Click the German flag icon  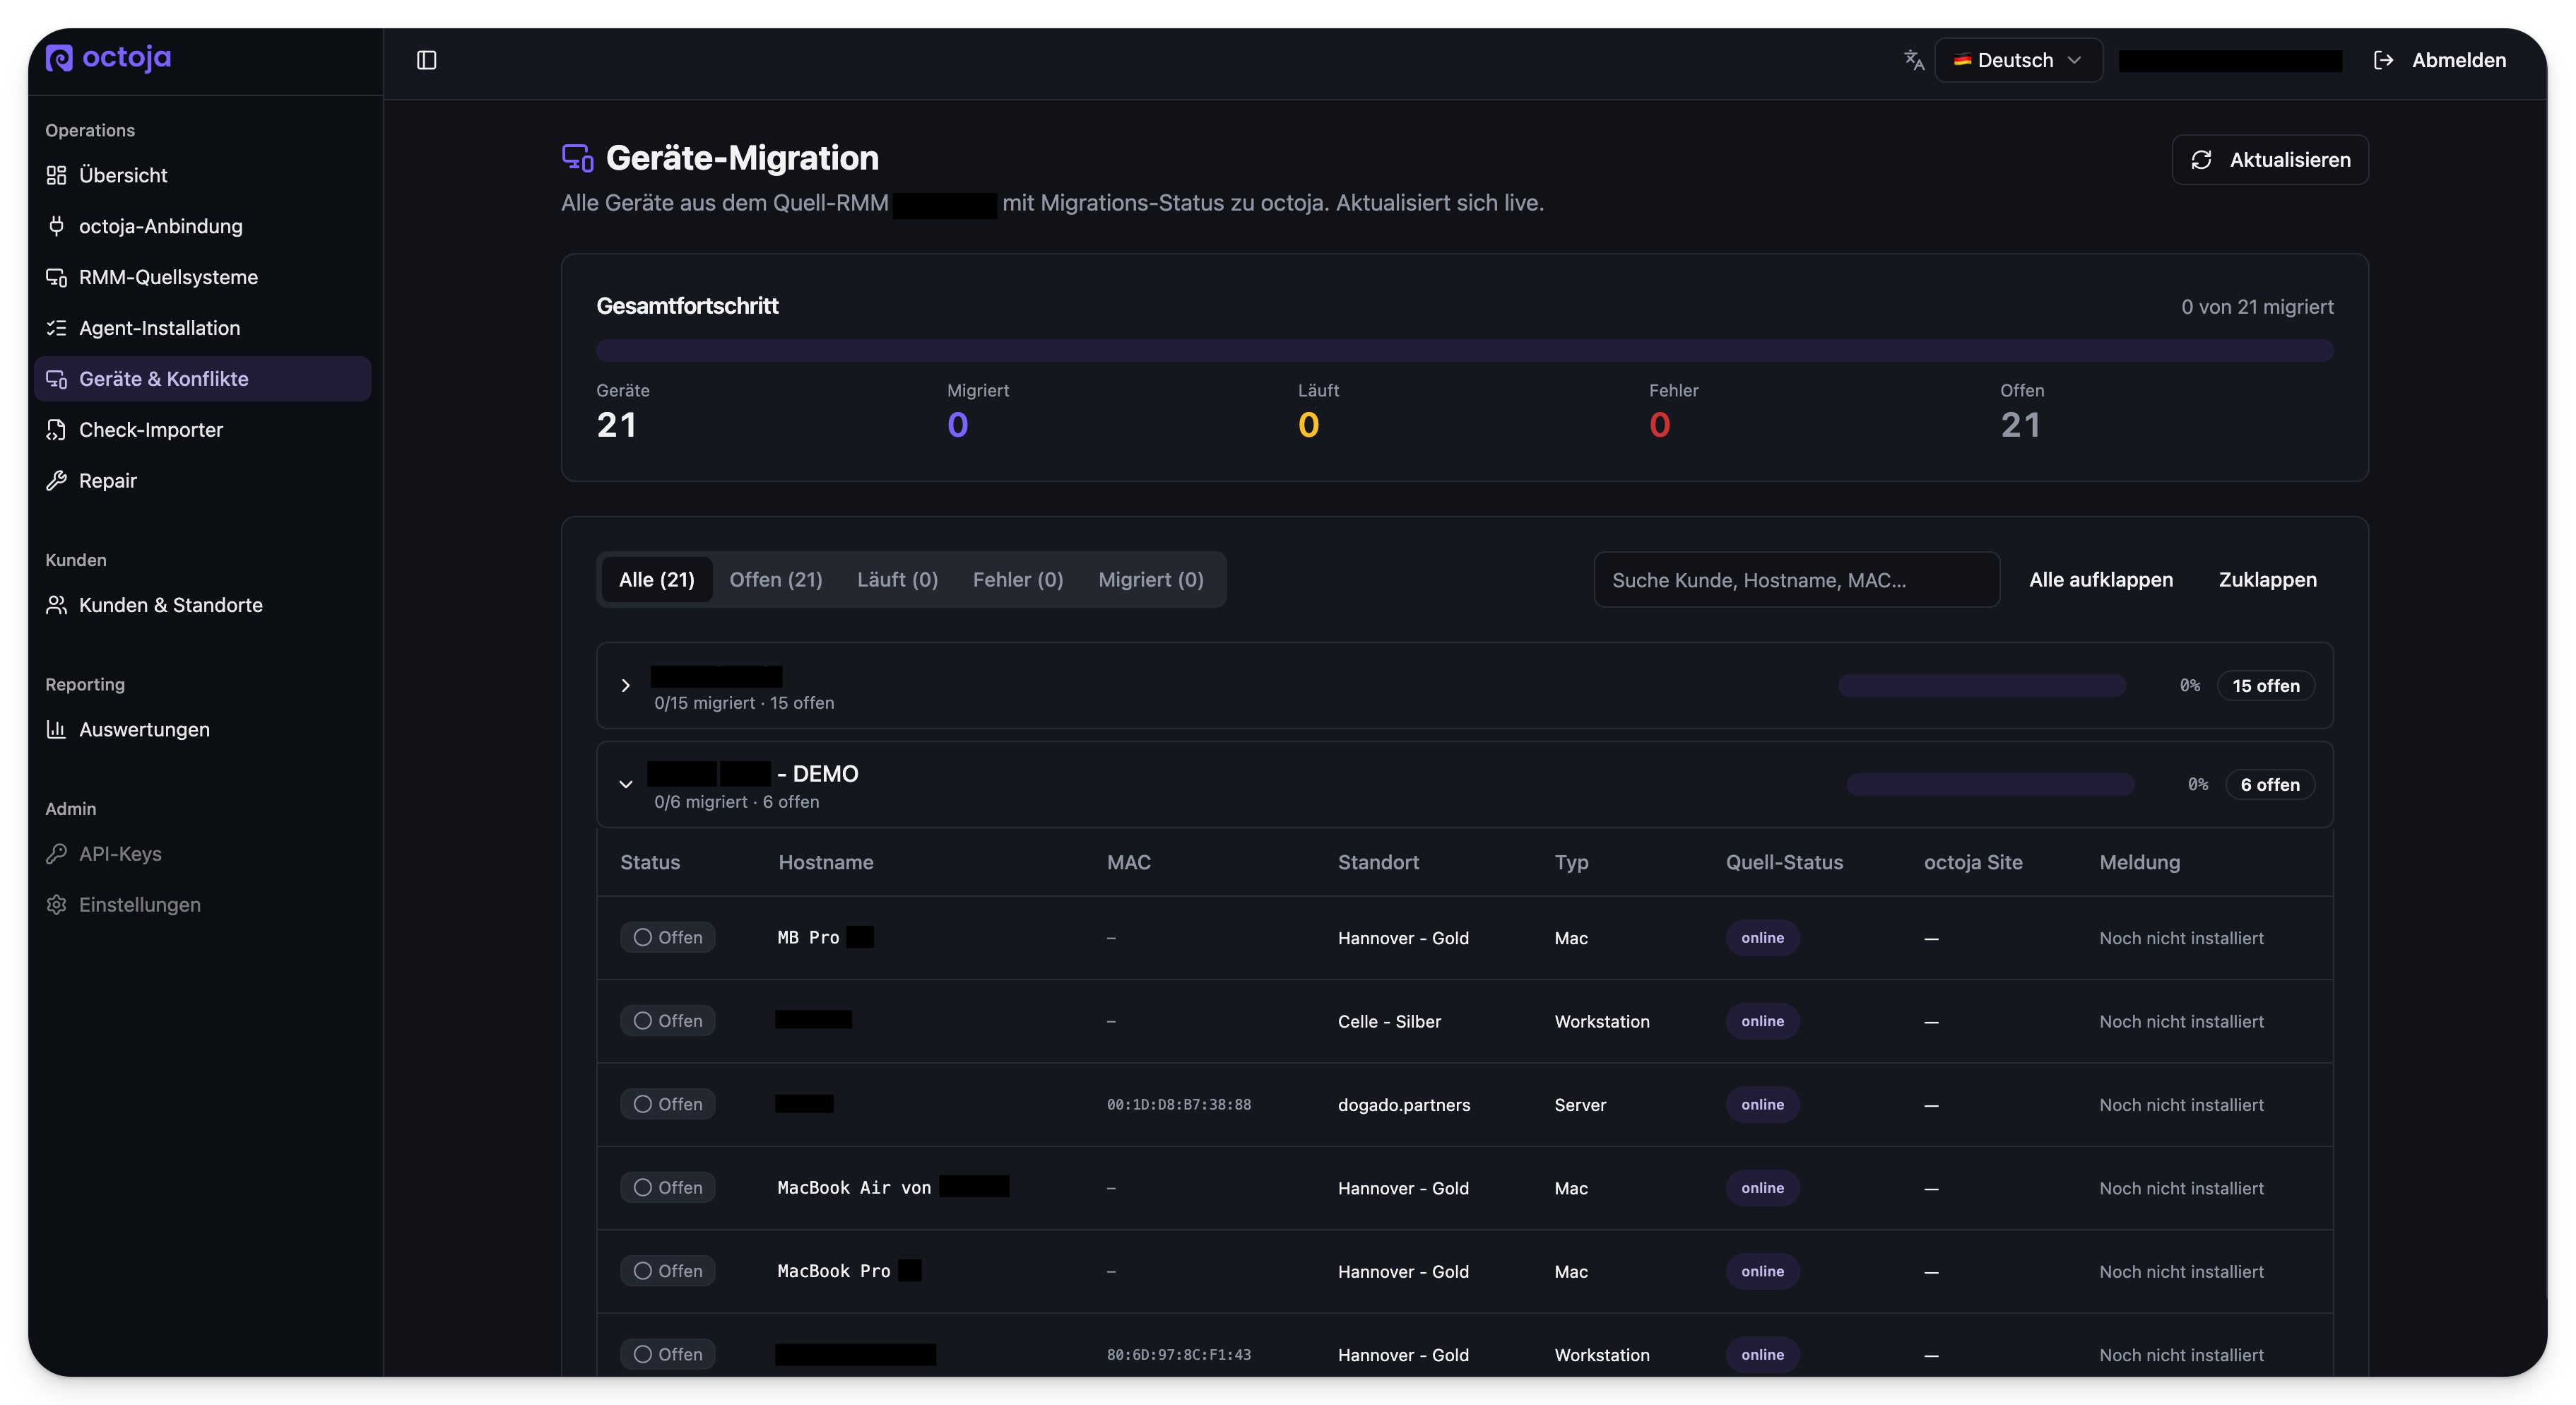tap(1962, 60)
